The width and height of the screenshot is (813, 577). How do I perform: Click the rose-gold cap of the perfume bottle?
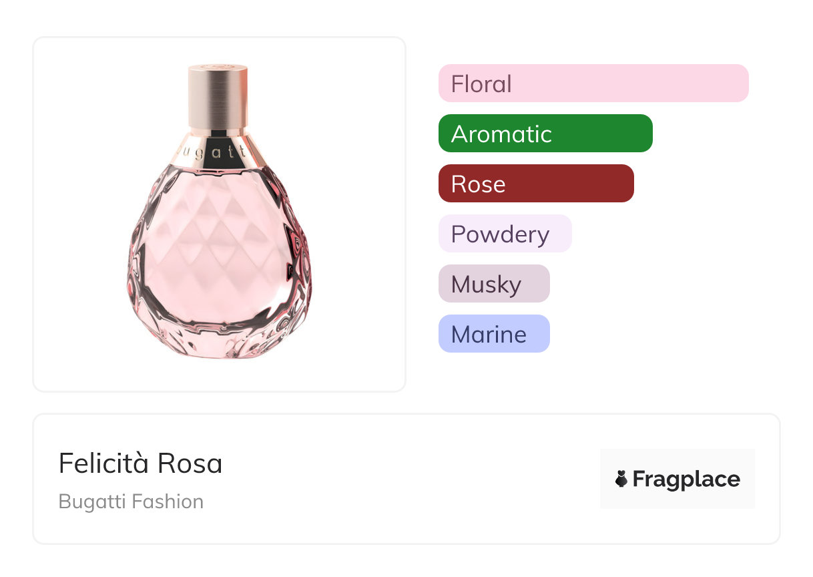click(218, 95)
